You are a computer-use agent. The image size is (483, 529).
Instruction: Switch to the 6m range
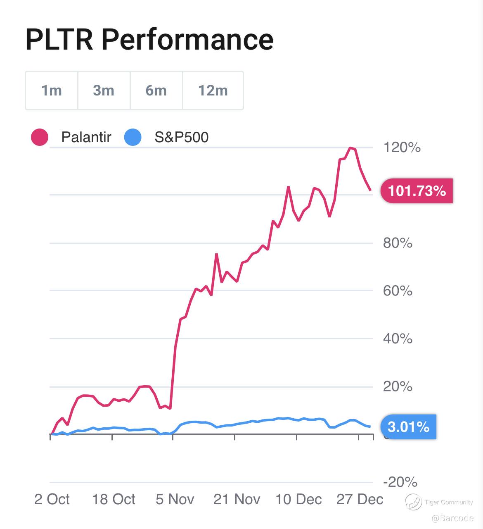[156, 91]
